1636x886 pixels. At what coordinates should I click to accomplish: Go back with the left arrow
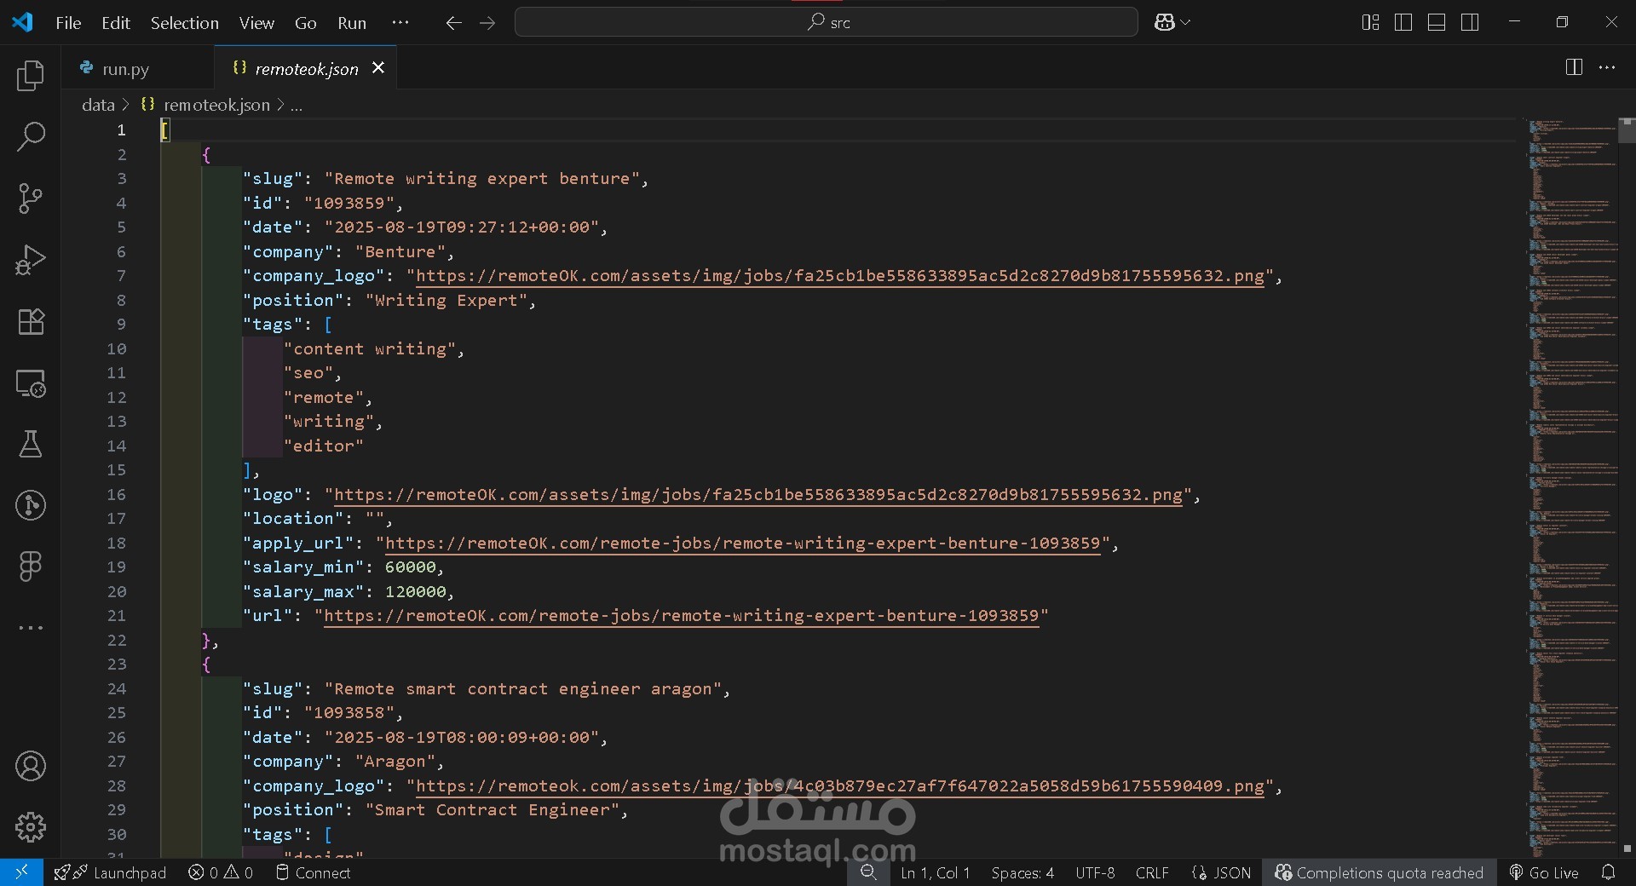(453, 23)
